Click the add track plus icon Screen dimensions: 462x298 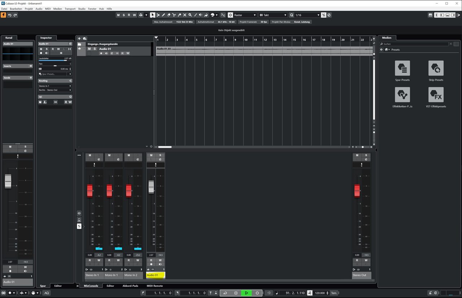pyautogui.click(x=79, y=39)
